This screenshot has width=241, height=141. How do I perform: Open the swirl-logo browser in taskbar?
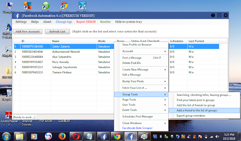48,136
